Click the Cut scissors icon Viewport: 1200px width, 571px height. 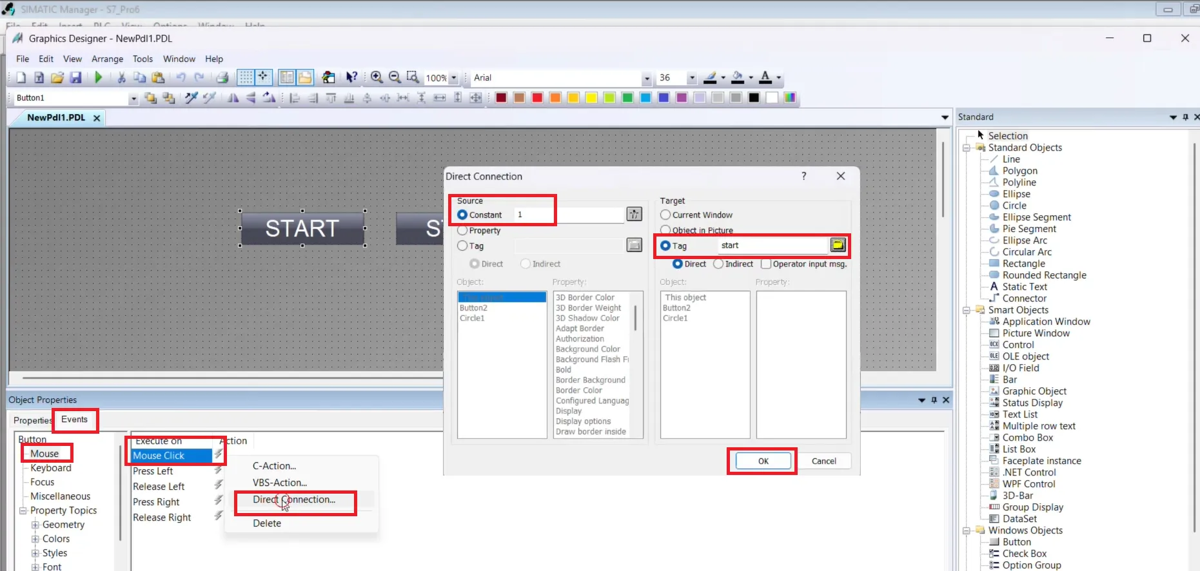(121, 77)
